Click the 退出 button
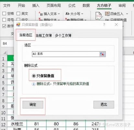This screenshot has height=130, width=134. (104, 105)
